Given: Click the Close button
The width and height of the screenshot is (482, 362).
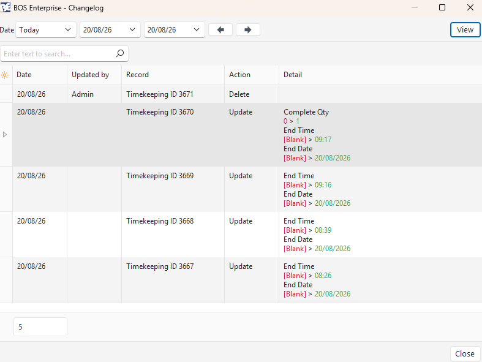Looking at the screenshot, I should click(x=465, y=353).
